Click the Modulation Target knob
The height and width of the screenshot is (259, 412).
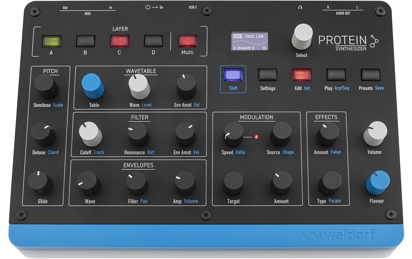[233, 183]
